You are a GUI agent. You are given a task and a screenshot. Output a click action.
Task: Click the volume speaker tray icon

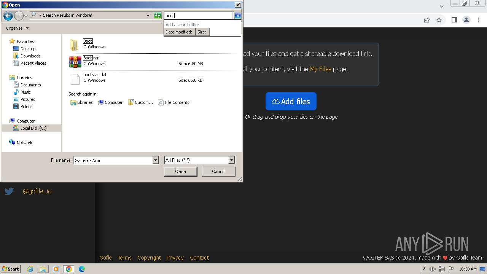(x=433, y=269)
